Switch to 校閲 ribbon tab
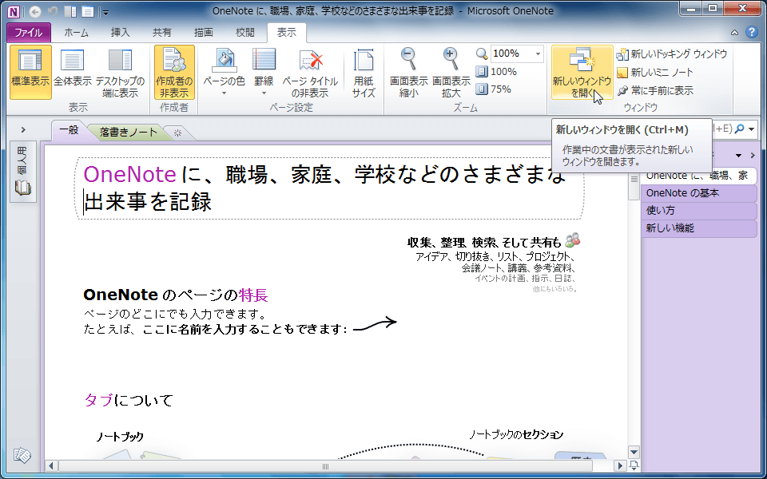 point(245,33)
